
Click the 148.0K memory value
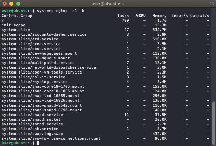tap(159, 110)
